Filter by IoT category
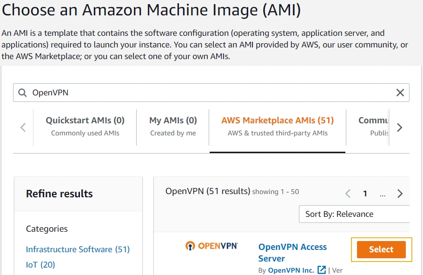423x275 pixels. 40,264
